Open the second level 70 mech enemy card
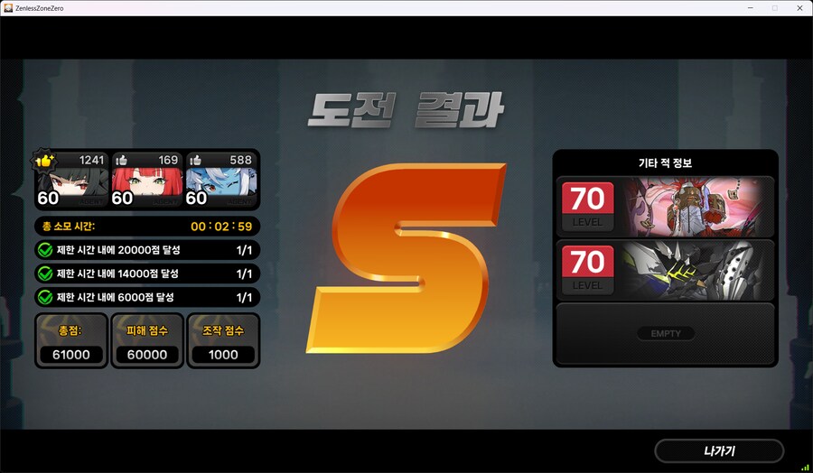This screenshot has height=473, width=813. pos(665,270)
